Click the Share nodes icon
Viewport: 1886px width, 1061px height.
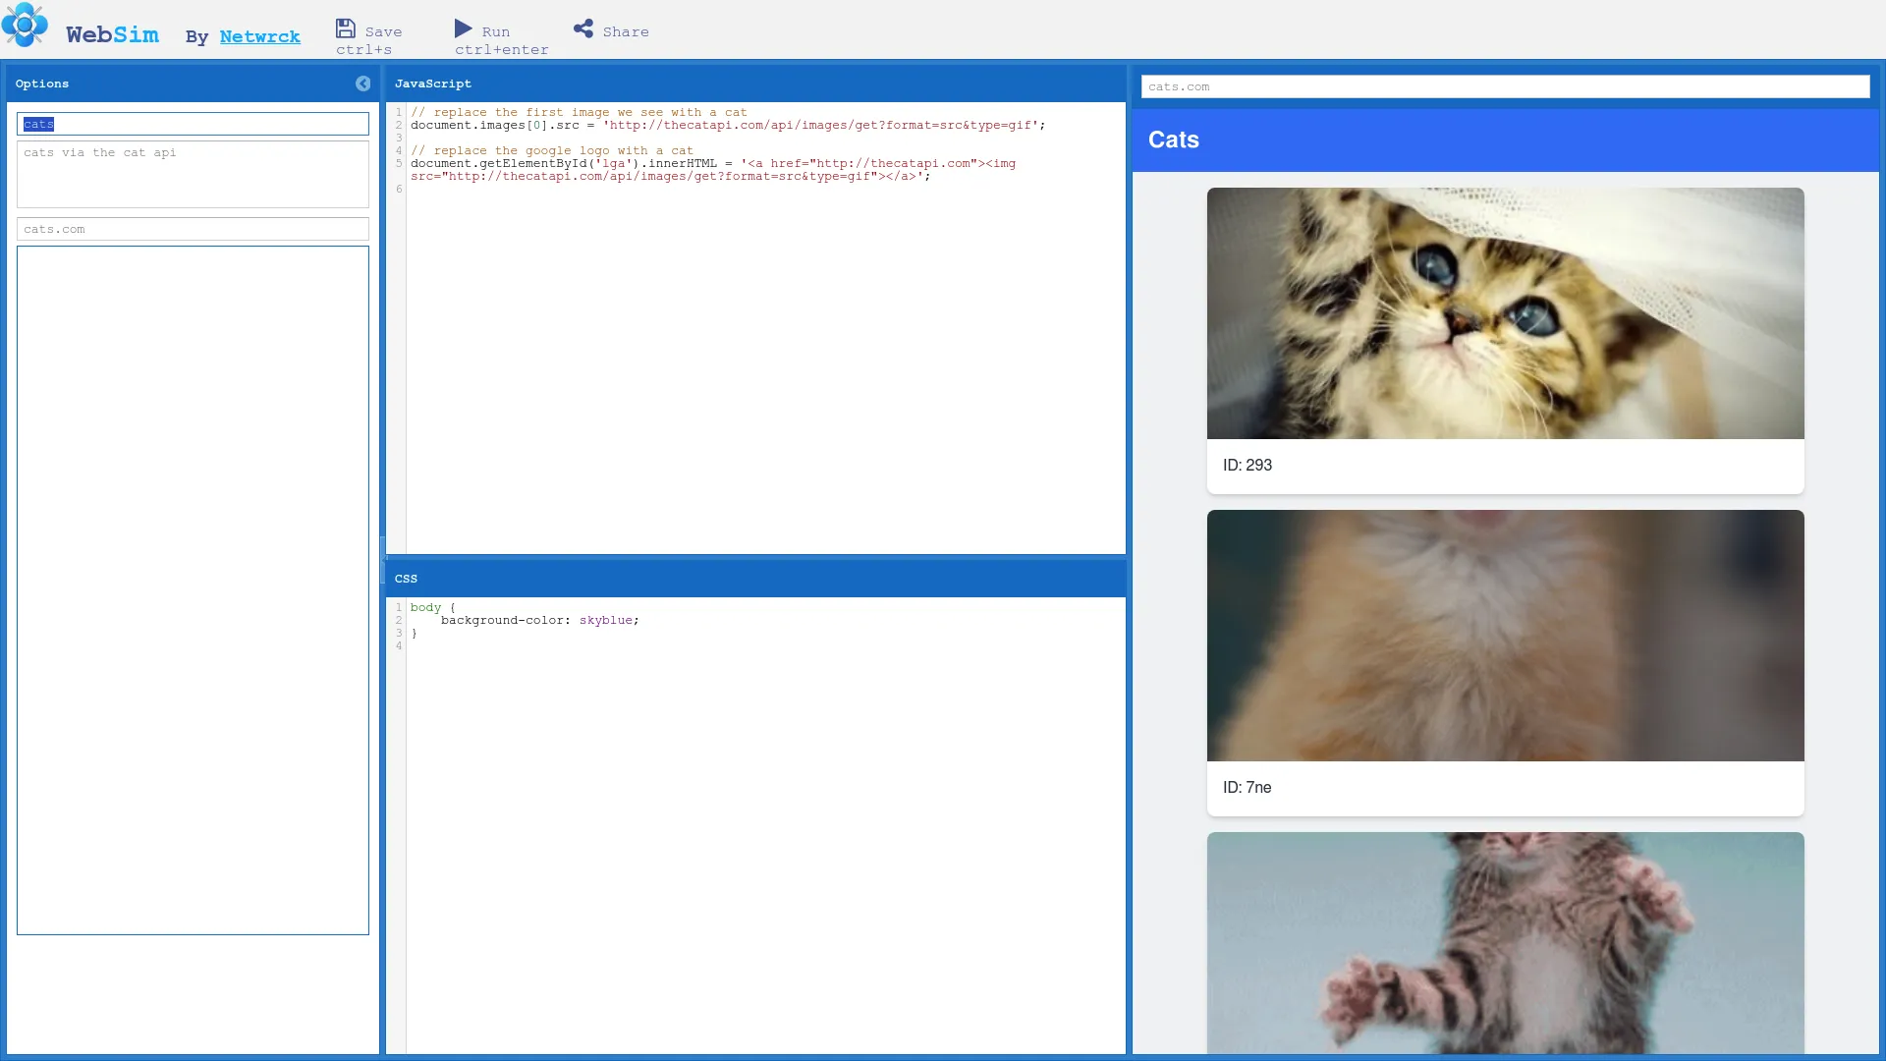coord(583,28)
